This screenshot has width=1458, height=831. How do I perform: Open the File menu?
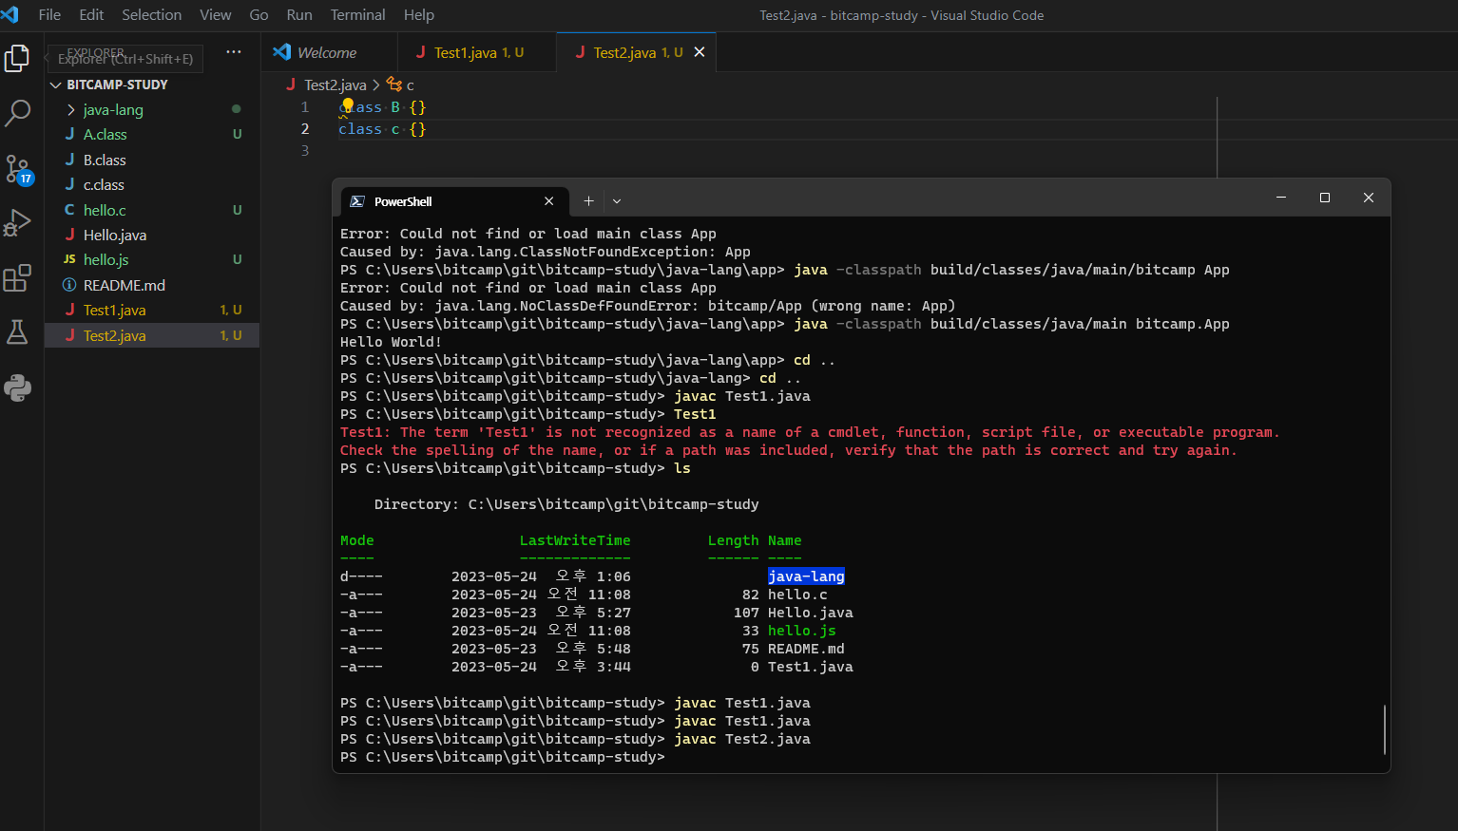pos(49,15)
